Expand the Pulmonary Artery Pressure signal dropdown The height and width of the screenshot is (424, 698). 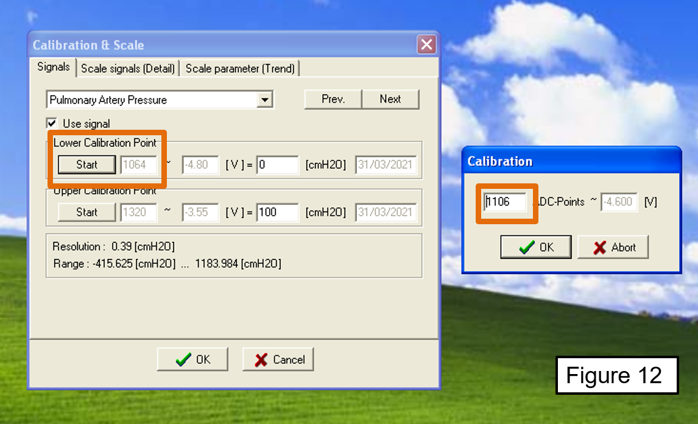[265, 100]
